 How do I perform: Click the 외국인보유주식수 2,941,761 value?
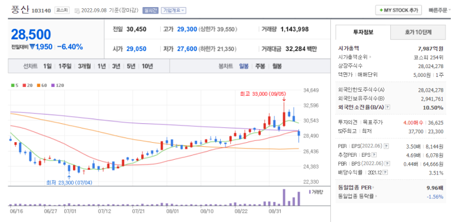pyautogui.click(x=432, y=99)
